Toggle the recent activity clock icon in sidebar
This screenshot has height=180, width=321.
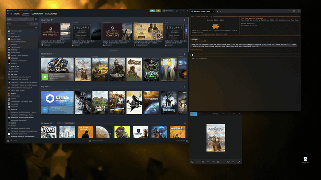coord(34,24)
